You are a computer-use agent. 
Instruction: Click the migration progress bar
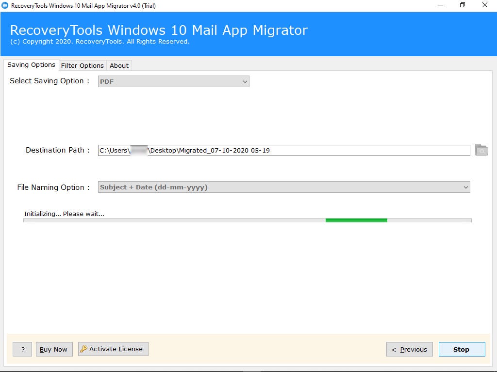248,221
